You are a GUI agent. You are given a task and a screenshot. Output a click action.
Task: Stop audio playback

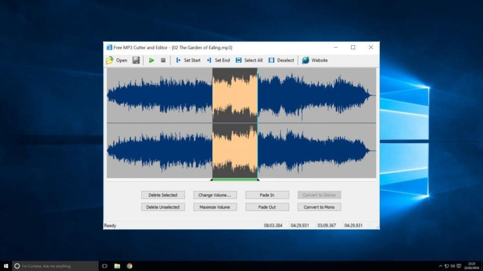pyautogui.click(x=163, y=60)
